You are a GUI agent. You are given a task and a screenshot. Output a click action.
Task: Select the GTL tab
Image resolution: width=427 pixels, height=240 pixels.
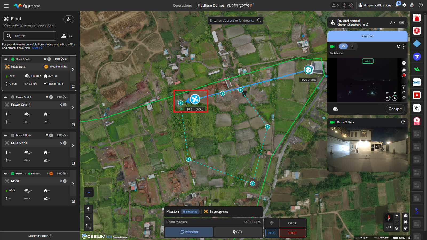click(238, 232)
